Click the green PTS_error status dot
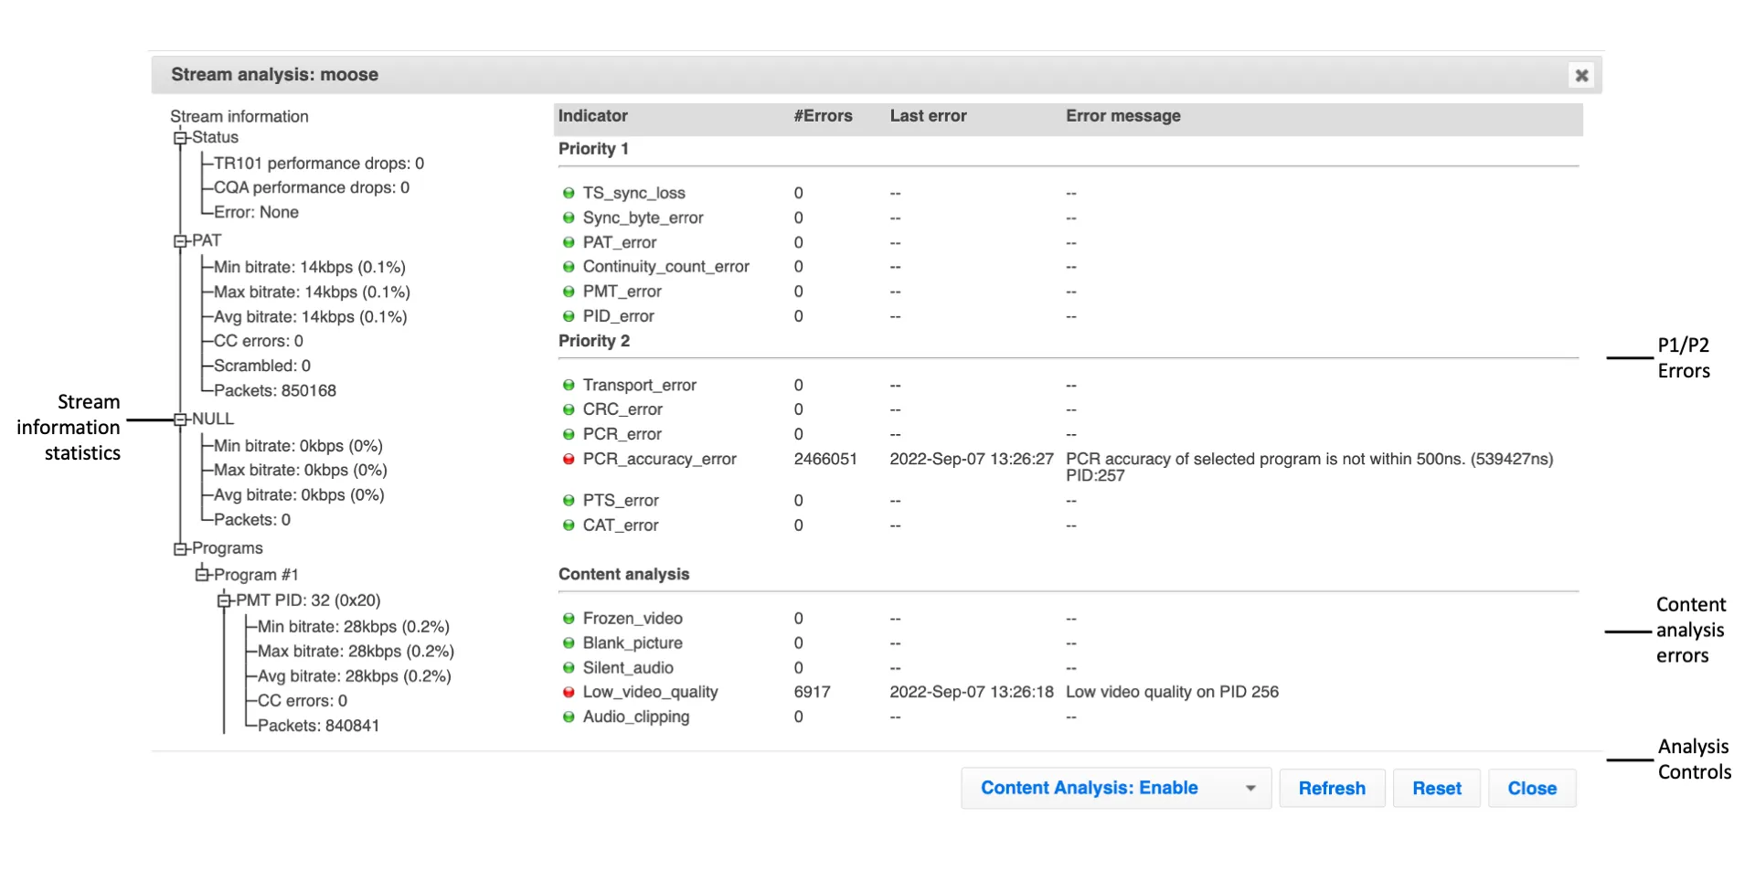Viewport: 1755px width, 881px height. 569,501
